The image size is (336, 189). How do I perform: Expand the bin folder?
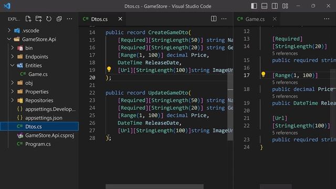pyautogui.click(x=13, y=48)
